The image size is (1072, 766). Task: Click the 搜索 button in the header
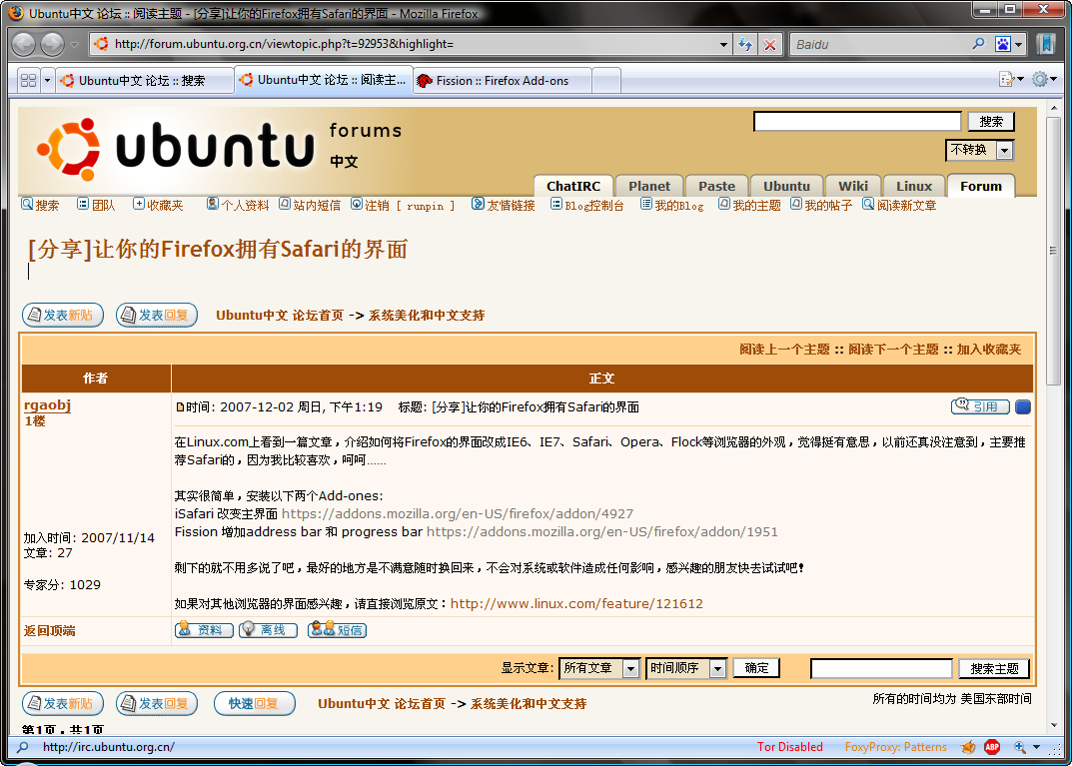991,122
